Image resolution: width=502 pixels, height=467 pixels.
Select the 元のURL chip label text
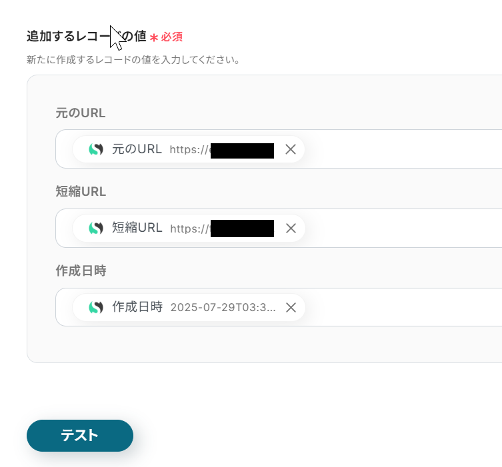point(137,149)
